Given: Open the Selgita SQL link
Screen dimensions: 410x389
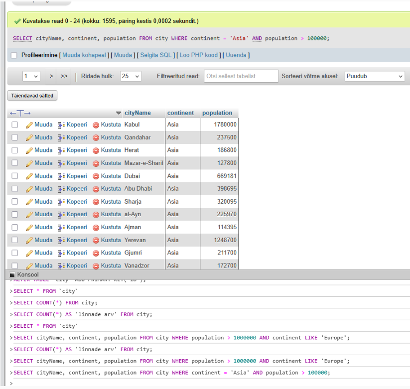Looking at the screenshot, I should (x=156, y=55).
